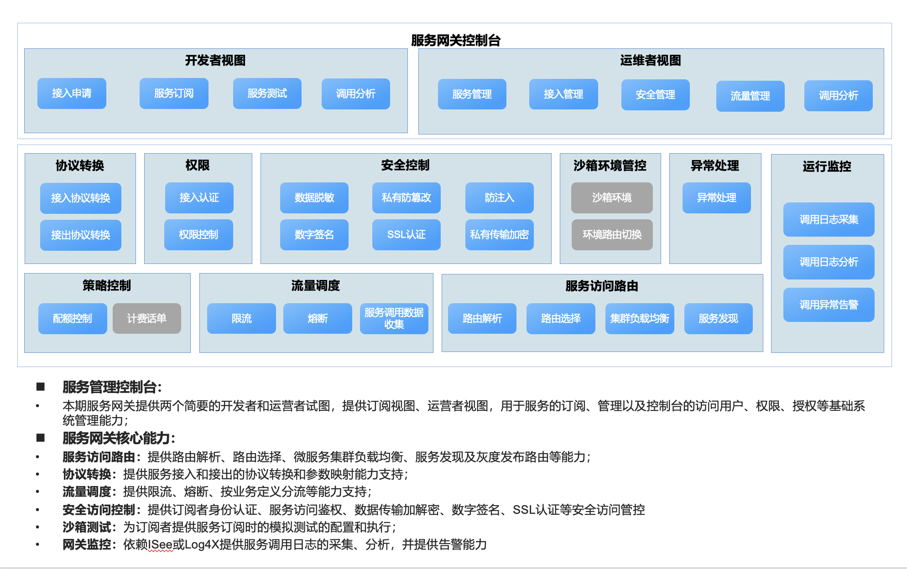Click the 运维者视图 panel heading
This screenshot has width=907, height=569.
651,60
